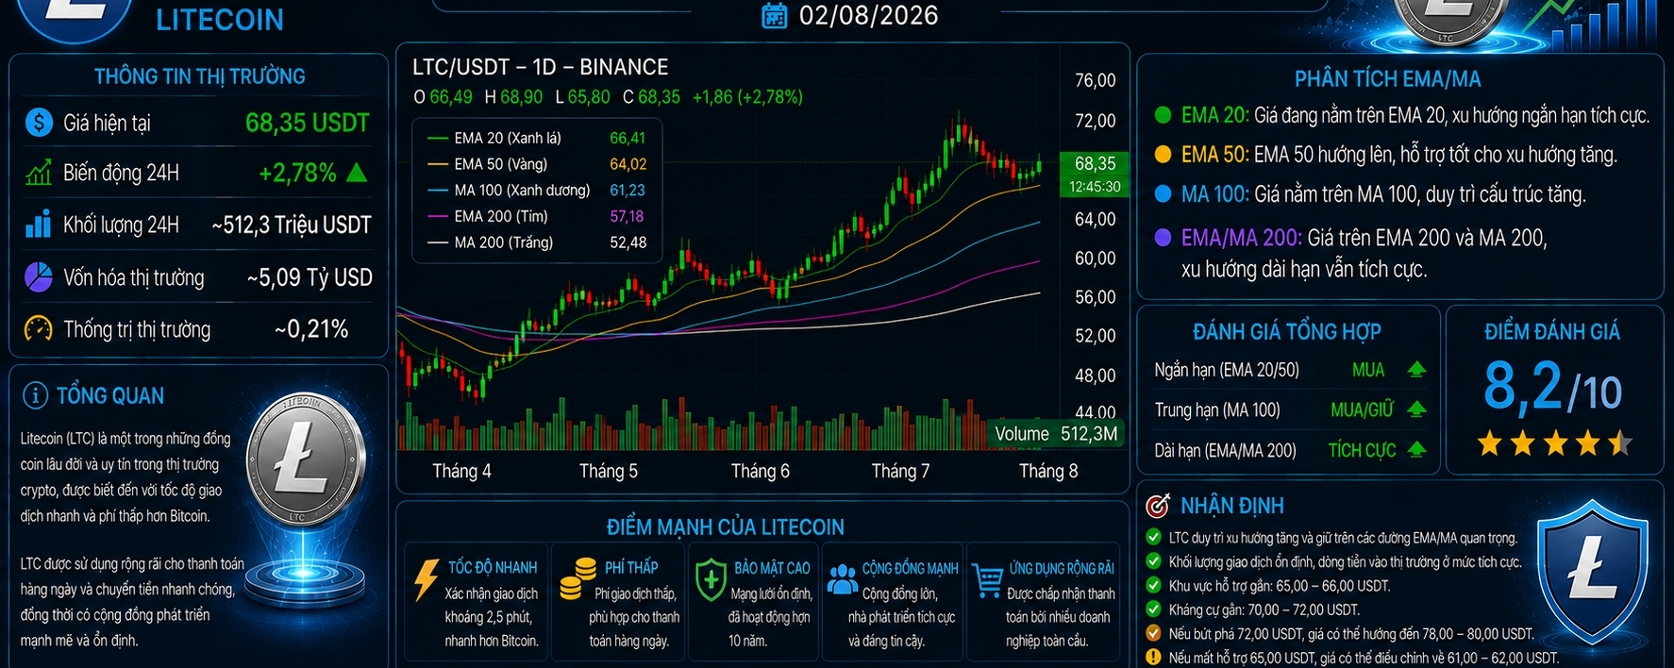This screenshot has width=1674, height=668.
Task: Click the gold coins icon of PHÍ THẤP
Action: pyautogui.click(x=577, y=578)
